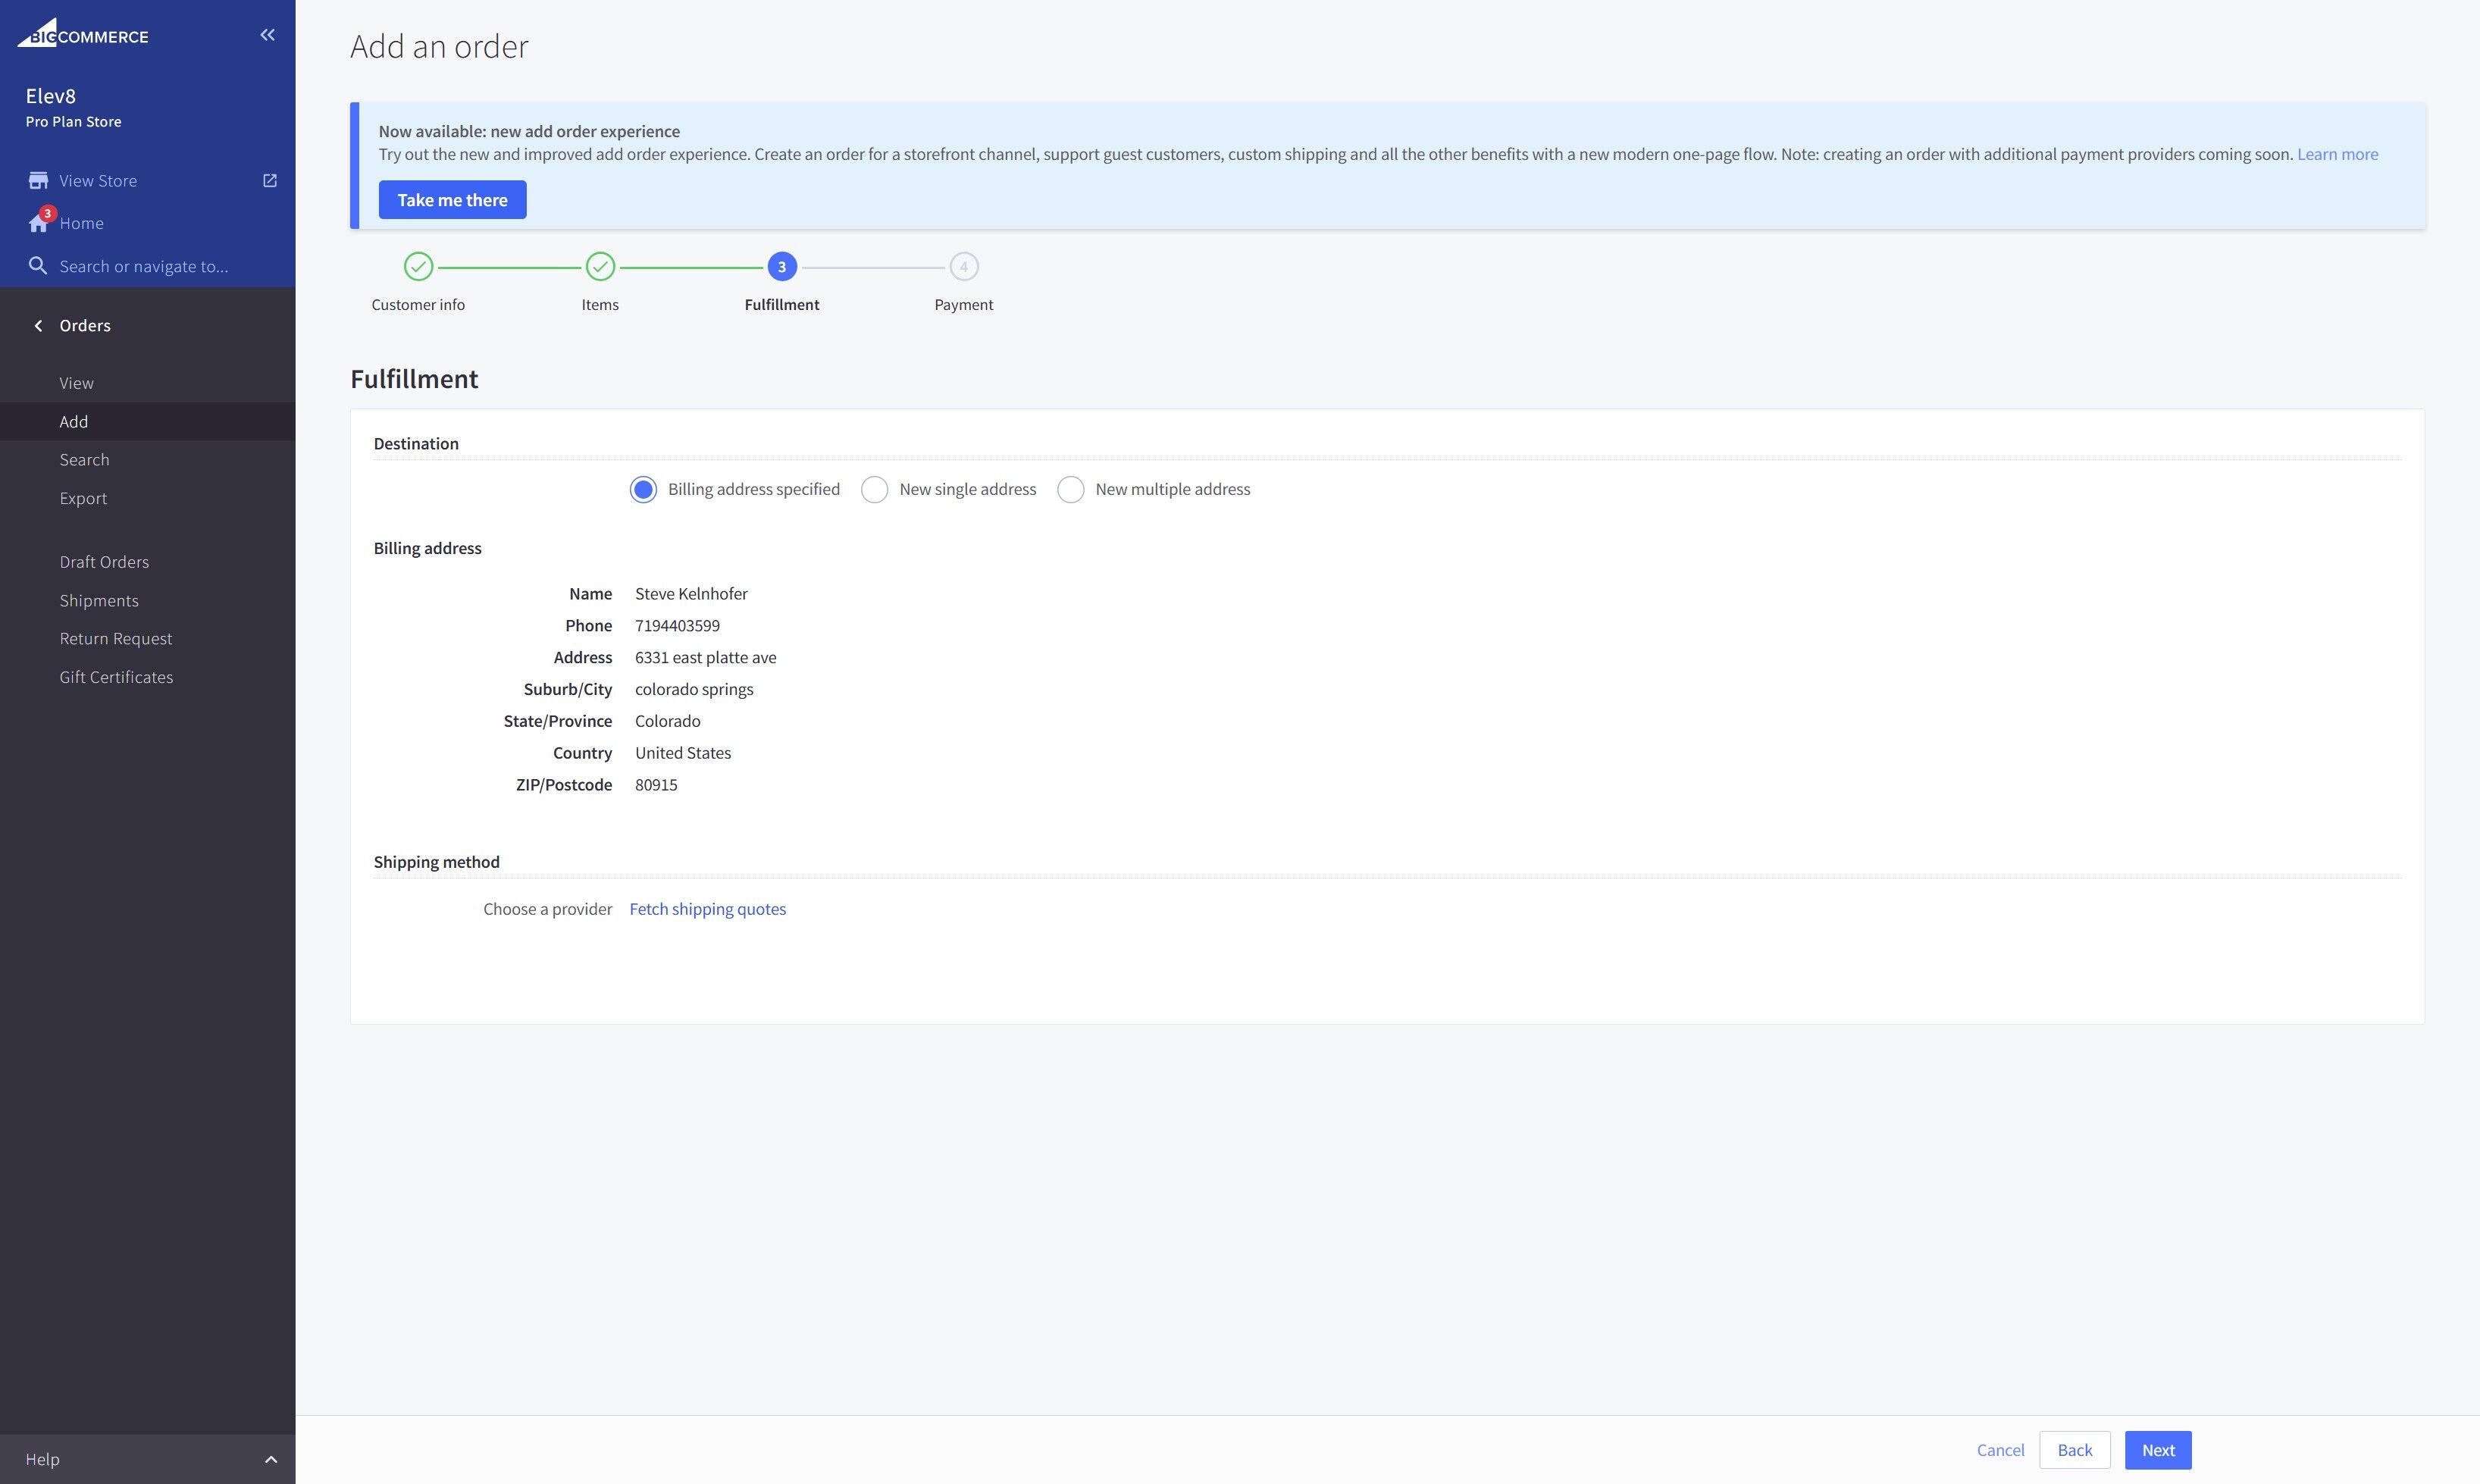
Task: Open Shipments menu item
Action: point(99,600)
